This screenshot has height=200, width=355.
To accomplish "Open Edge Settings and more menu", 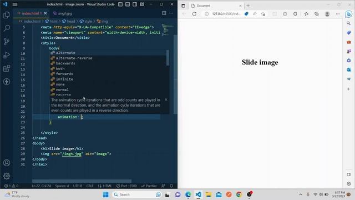I will pos(338,14).
